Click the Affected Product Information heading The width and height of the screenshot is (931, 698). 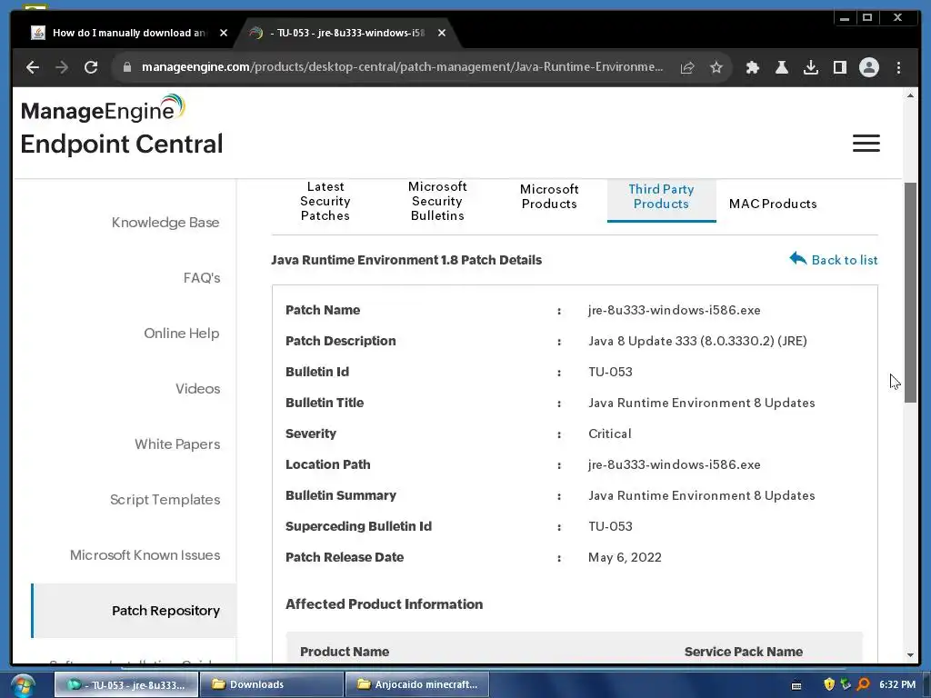click(384, 603)
